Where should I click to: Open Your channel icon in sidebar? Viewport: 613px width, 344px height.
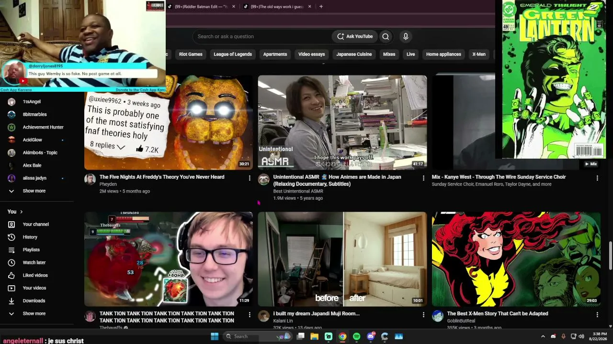click(x=11, y=225)
